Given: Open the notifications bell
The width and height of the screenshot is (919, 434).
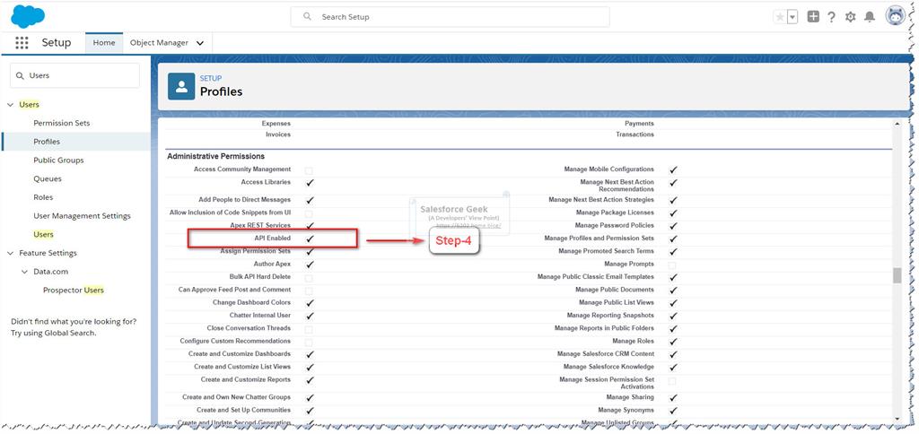Looking at the screenshot, I should [x=870, y=17].
